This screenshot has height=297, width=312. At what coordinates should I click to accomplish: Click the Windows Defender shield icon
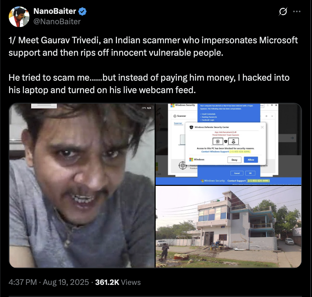(191, 127)
